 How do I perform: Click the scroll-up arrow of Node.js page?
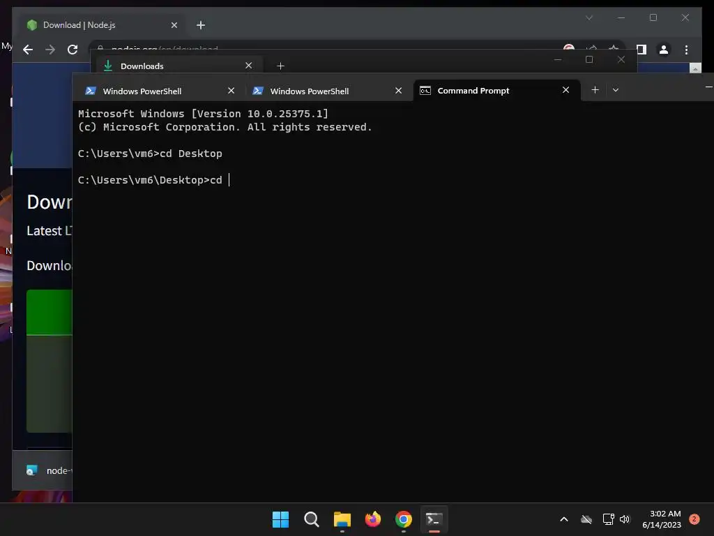[x=695, y=68]
